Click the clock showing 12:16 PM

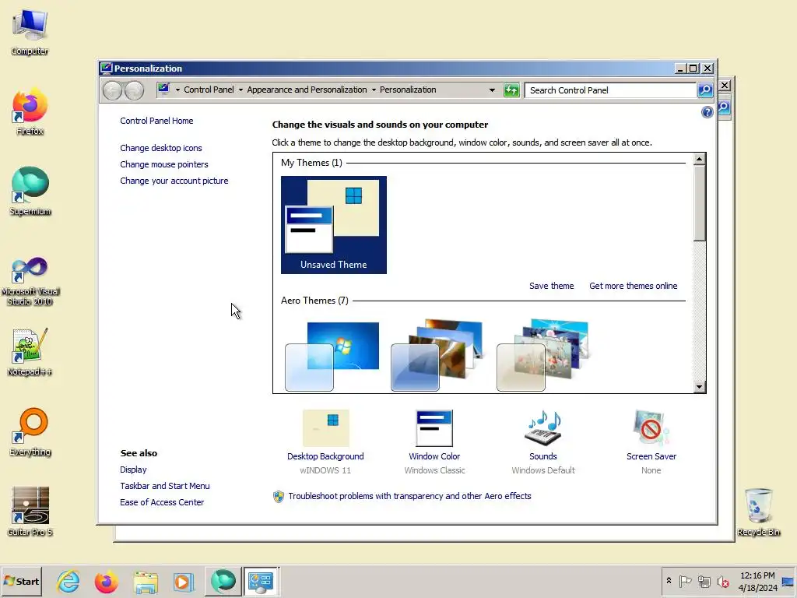[757, 575]
